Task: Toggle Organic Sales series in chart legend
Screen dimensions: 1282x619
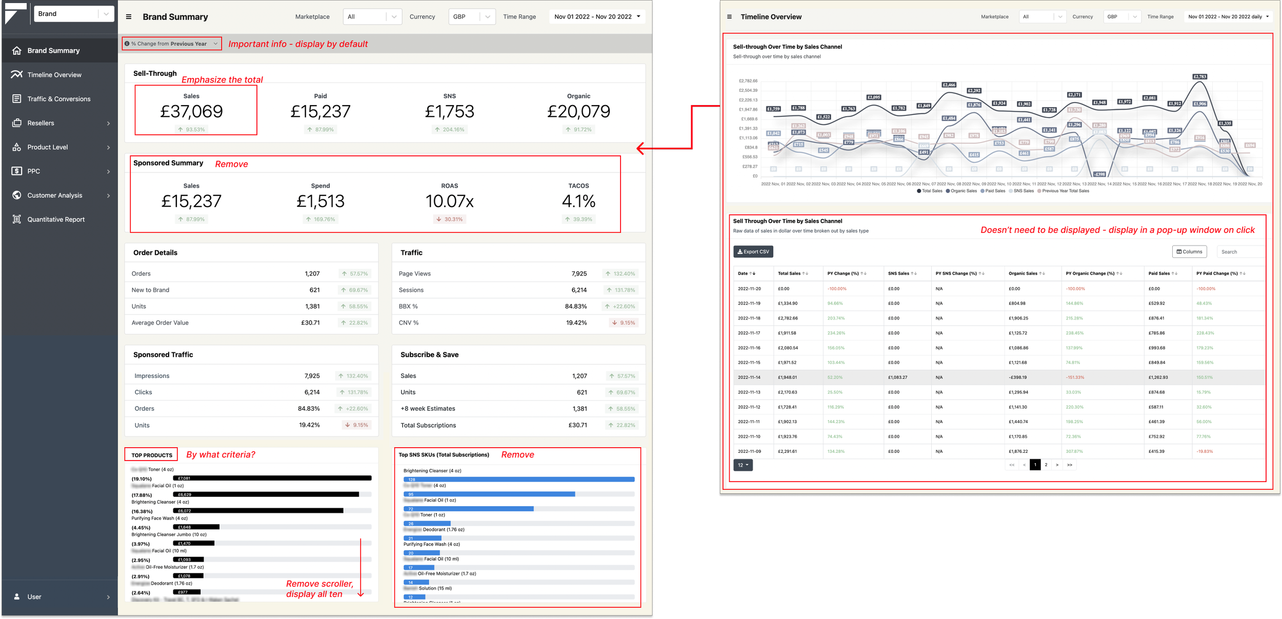Action: (x=961, y=191)
